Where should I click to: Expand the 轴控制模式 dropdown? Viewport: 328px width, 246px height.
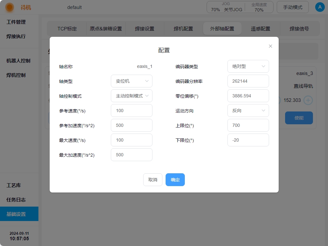(132, 96)
